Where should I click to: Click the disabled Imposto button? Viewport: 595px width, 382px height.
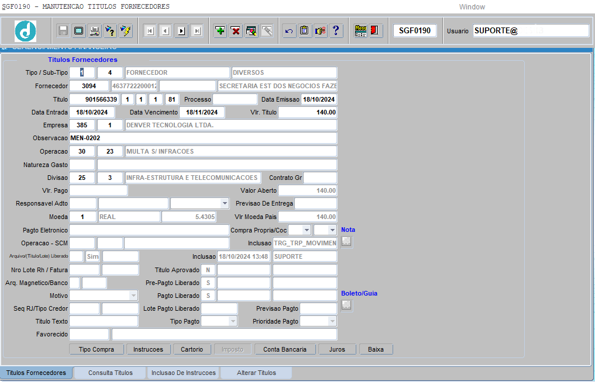[x=232, y=349]
